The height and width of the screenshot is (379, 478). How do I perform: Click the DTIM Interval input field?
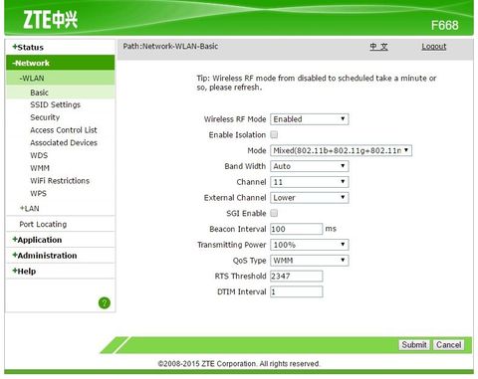(x=296, y=291)
